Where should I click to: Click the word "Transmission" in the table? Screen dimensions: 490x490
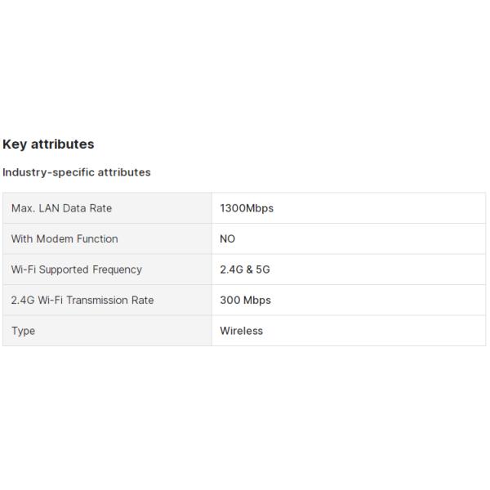tap(97, 301)
